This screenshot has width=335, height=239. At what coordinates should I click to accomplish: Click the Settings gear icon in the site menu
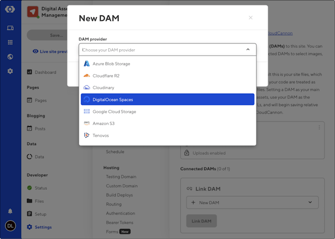tap(30, 227)
